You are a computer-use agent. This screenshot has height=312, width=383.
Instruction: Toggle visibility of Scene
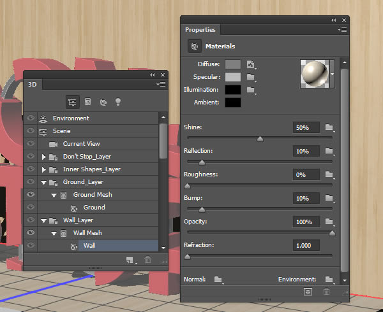point(31,131)
